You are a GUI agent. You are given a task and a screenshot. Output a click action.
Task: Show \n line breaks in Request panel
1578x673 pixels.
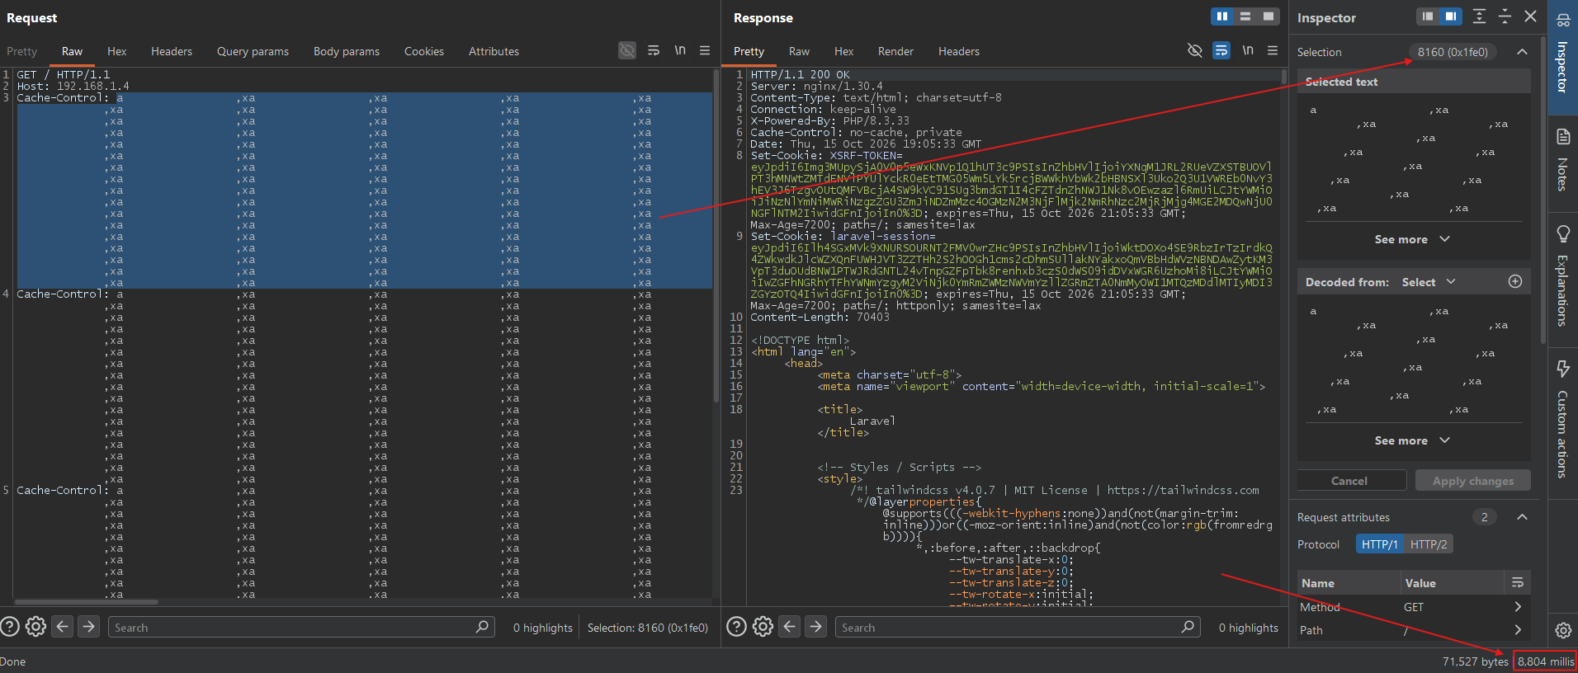point(680,50)
